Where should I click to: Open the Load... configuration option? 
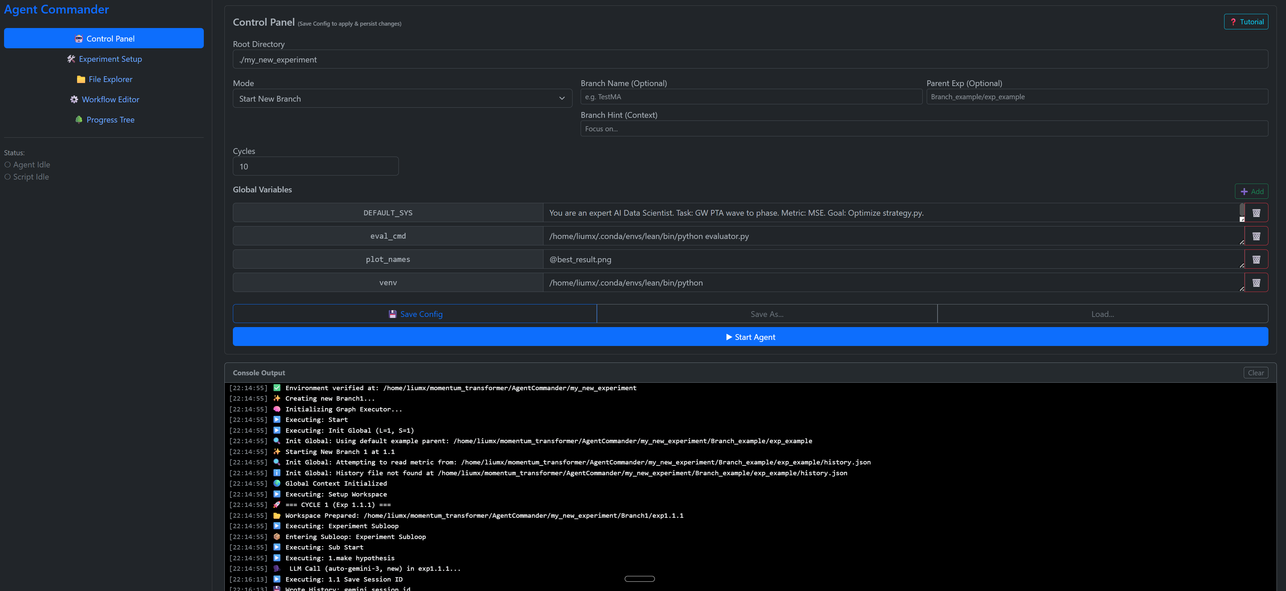(x=1102, y=314)
